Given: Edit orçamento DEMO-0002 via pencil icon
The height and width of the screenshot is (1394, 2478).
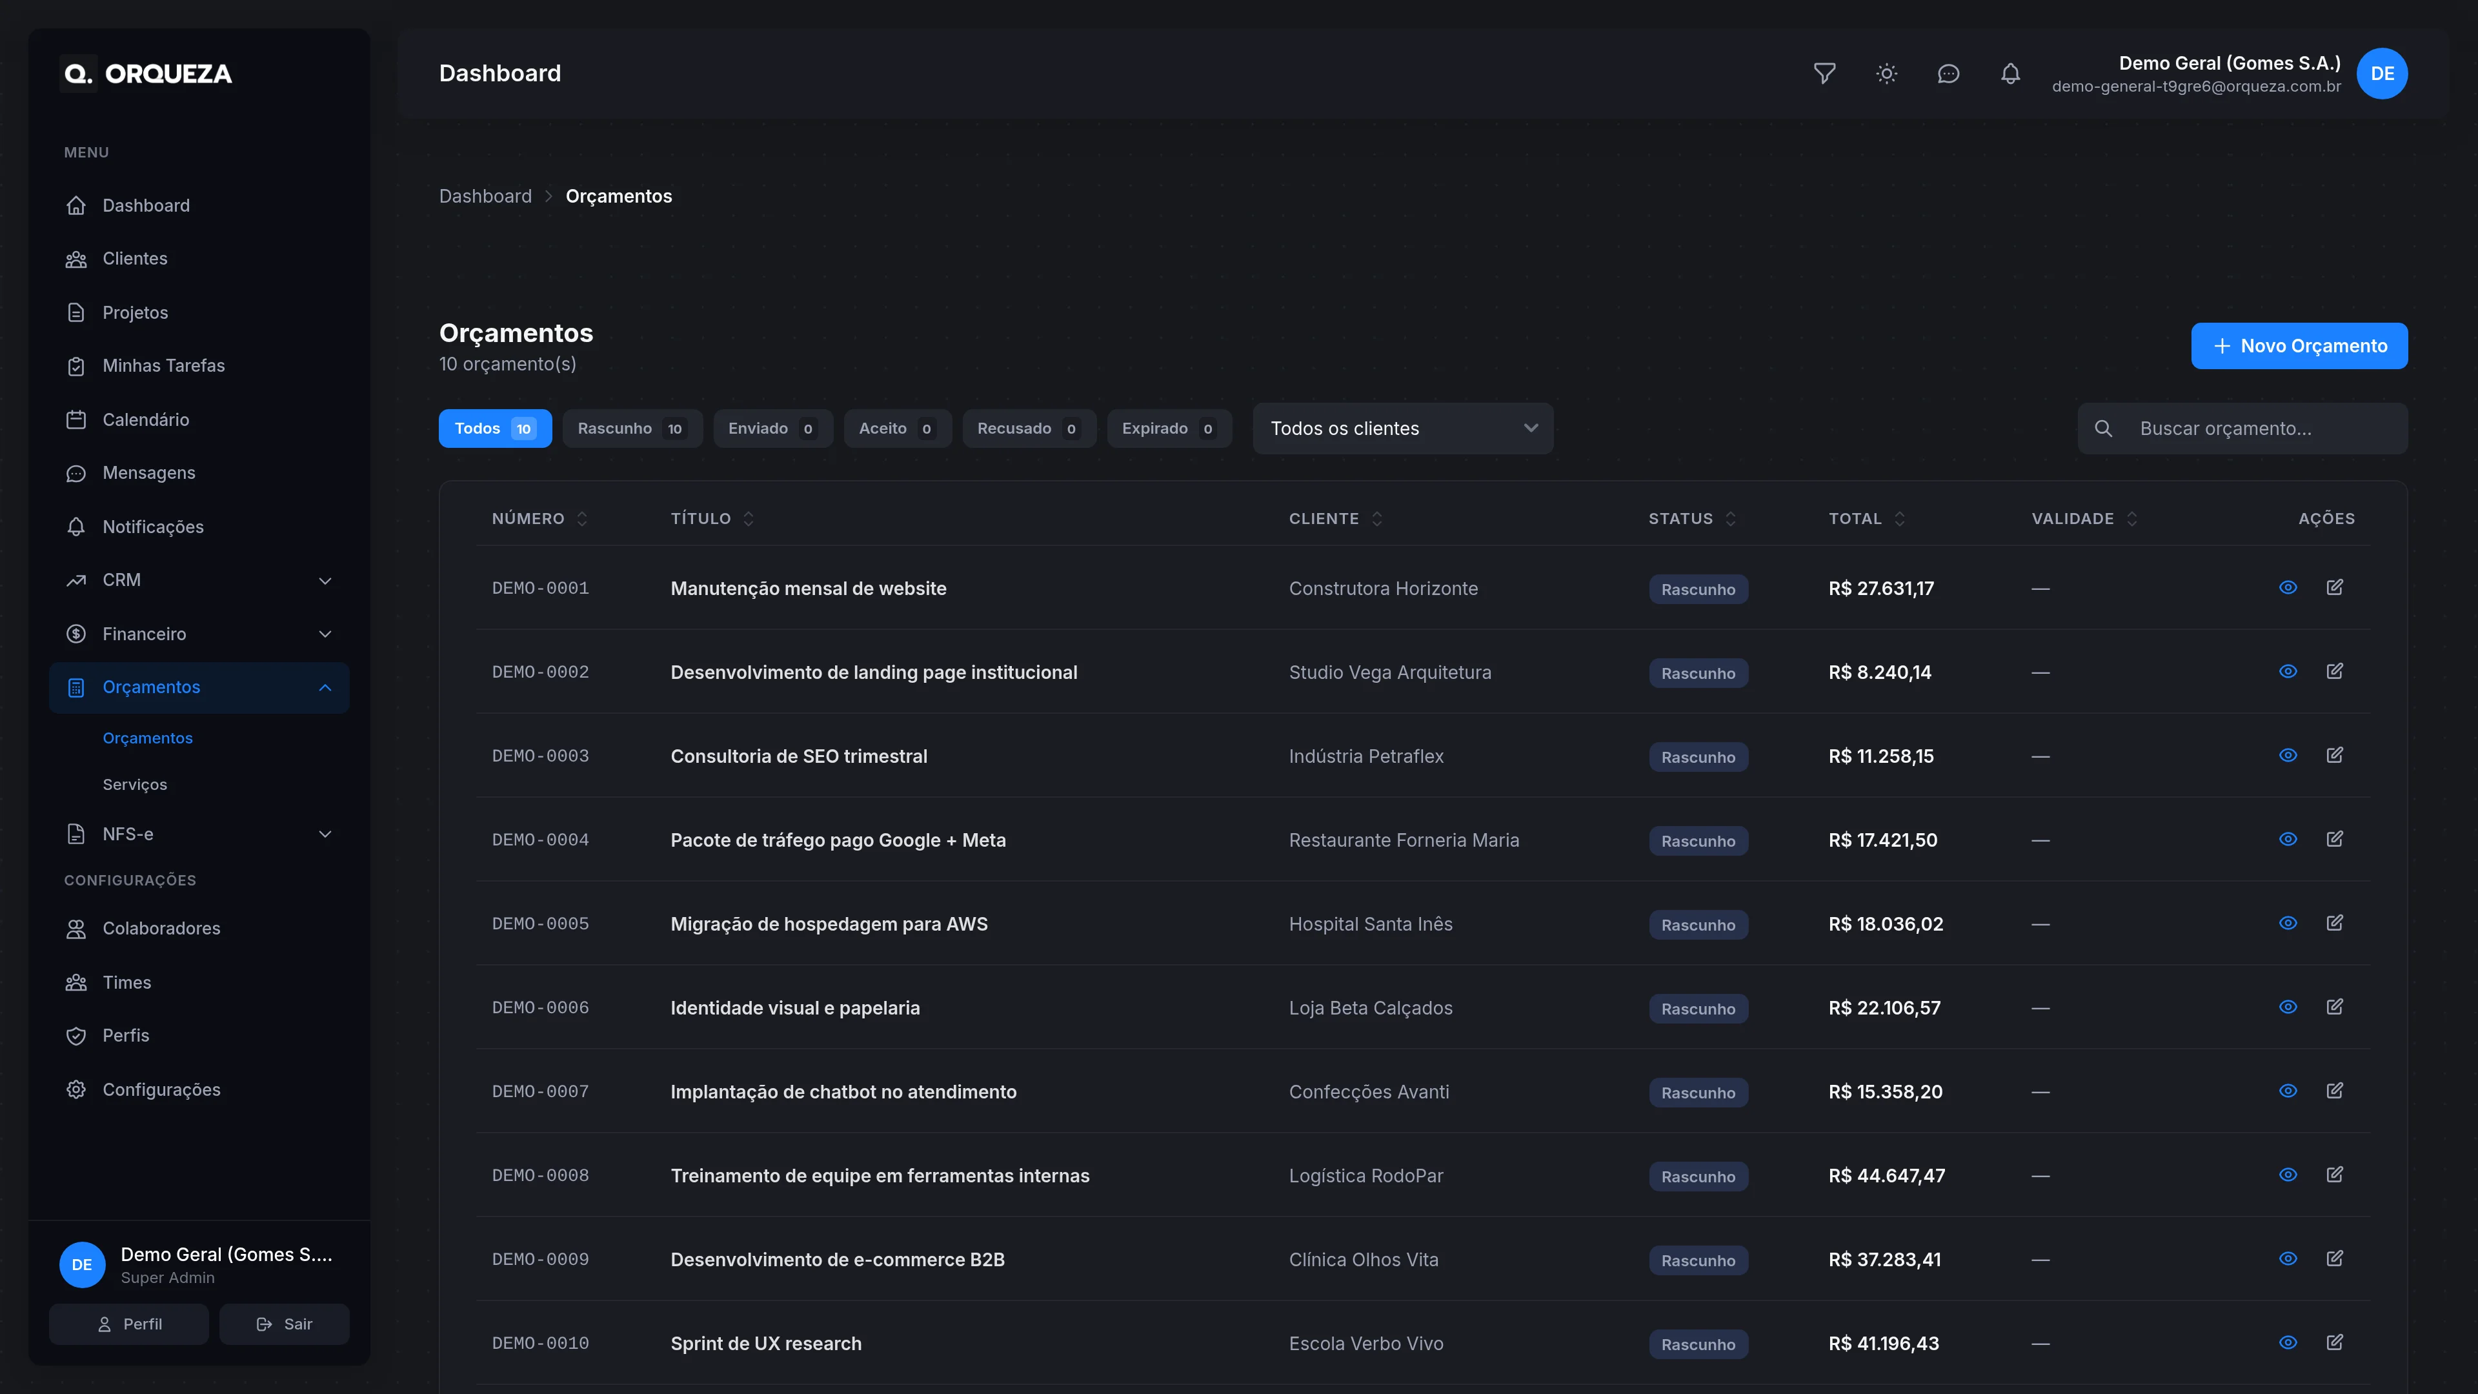Looking at the screenshot, I should 2335,671.
